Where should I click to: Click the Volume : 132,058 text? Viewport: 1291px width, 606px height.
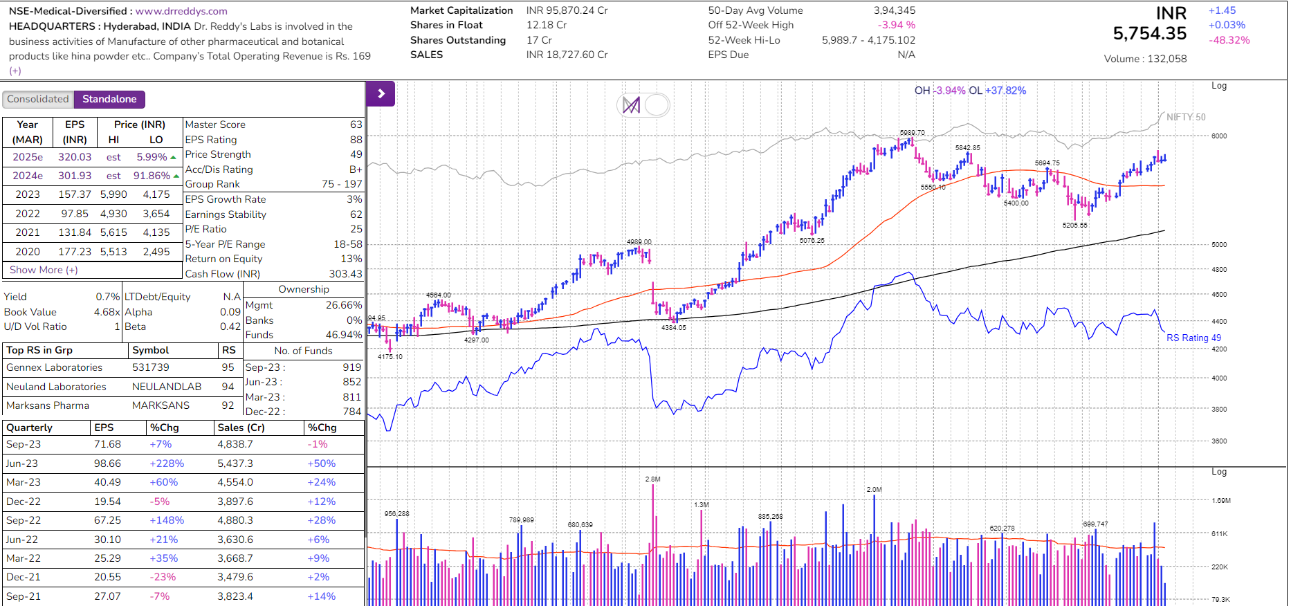1145,59
